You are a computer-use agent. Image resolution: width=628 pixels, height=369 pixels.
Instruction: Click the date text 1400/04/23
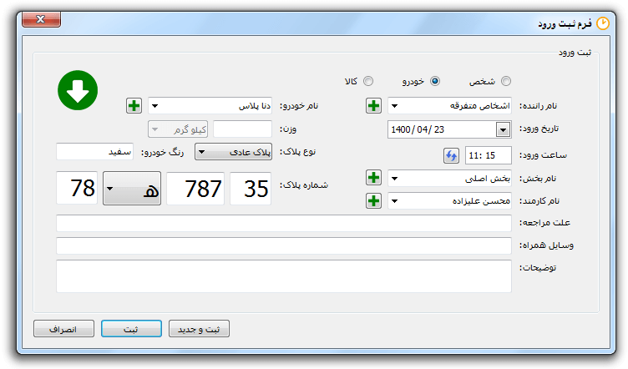tap(418, 129)
